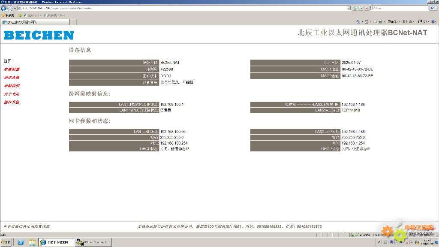Click the PLC connection status 已连接
This screenshot has height=247, width=439.
pos(165,110)
